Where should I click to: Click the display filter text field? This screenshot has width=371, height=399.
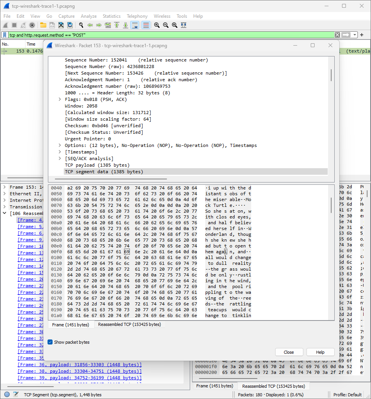pyautogui.click(x=171, y=35)
